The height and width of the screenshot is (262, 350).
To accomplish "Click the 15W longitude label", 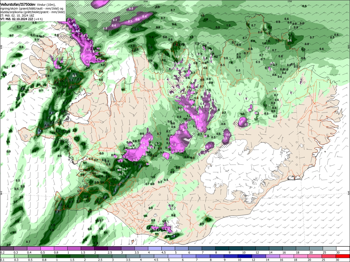I will click(290, 1).
